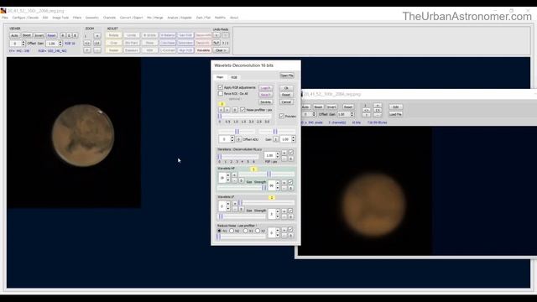Click the Noise prefilter slider handle
This screenshot has height=302, width=537.
pos(220,116)
